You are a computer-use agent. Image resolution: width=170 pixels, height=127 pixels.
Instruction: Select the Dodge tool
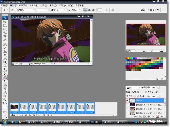pyautogui.click(x=5, y=69)
